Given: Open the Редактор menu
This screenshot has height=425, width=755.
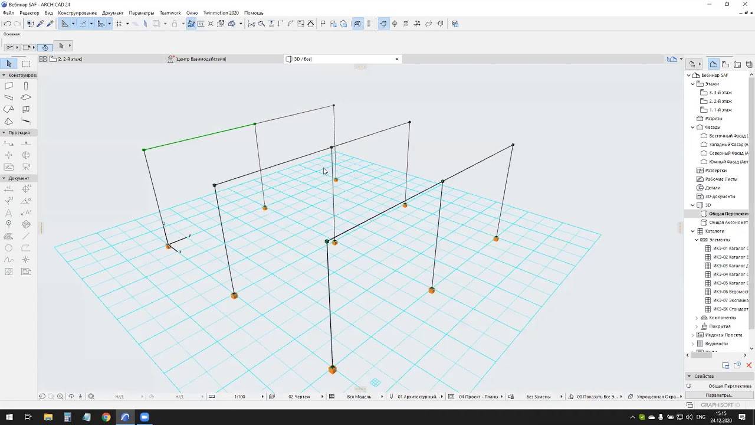Looking at the screenshot, I should click(x=29, y=13).
